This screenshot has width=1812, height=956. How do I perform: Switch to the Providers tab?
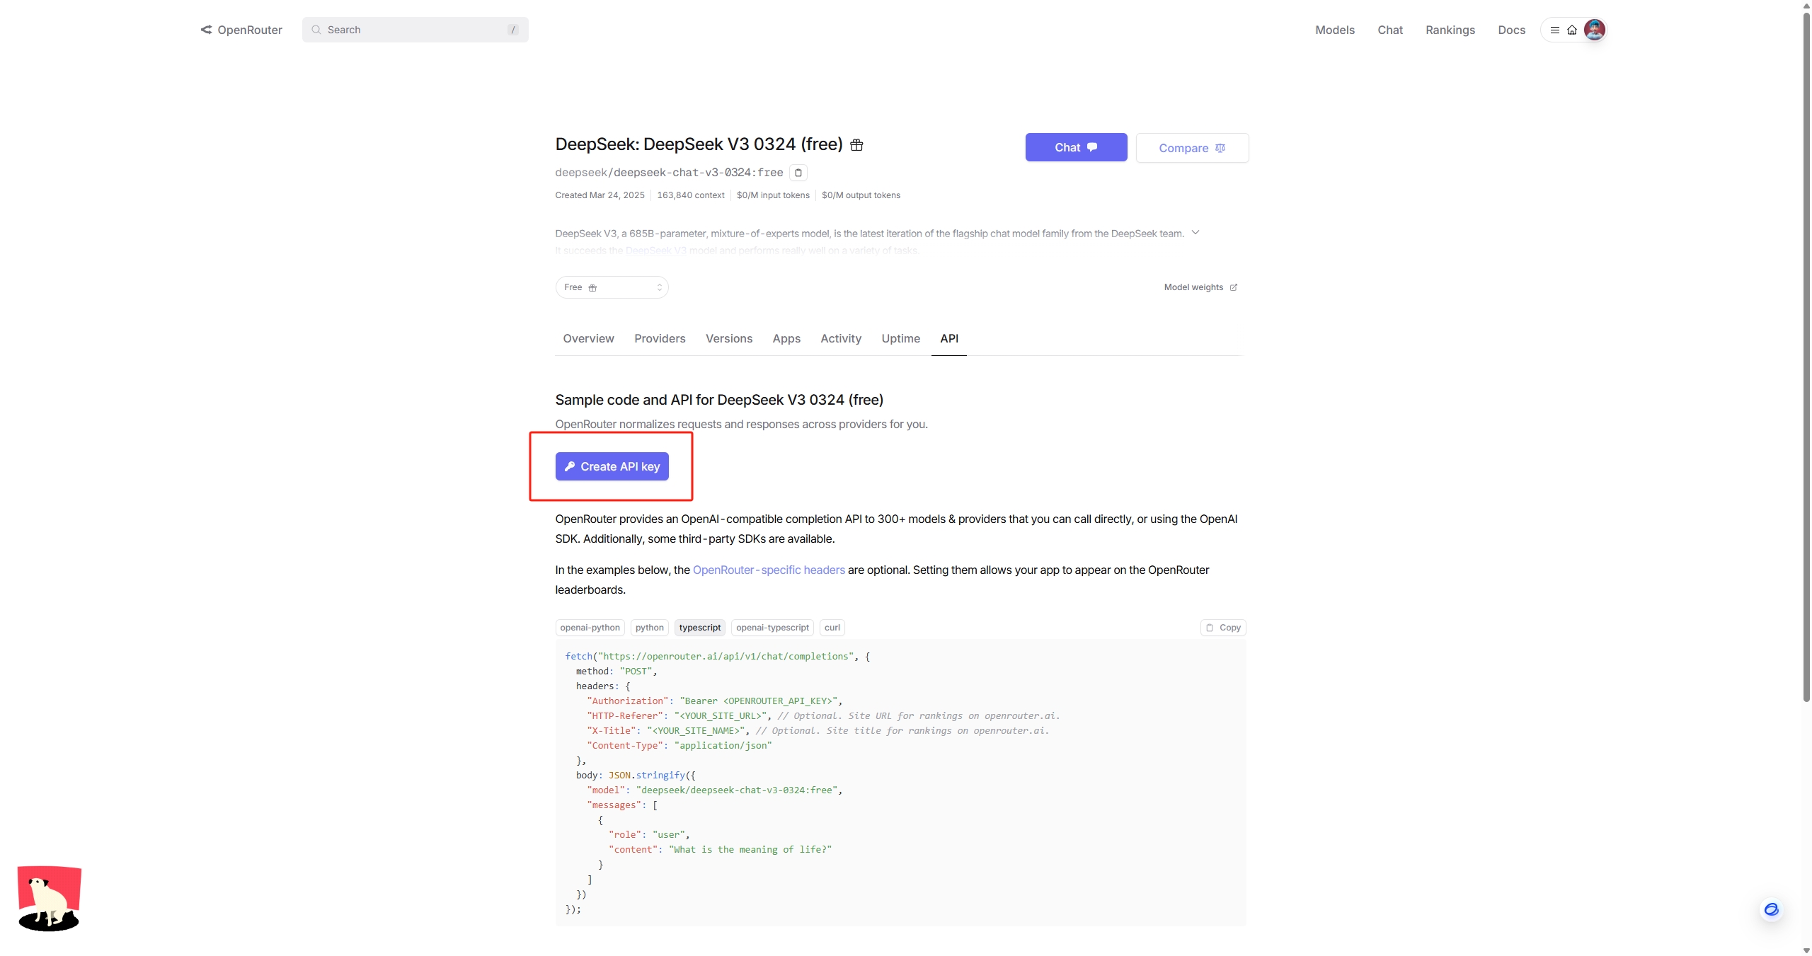click(x=660, y=338)
